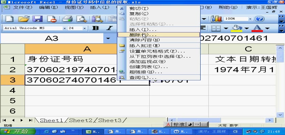Open the zoom percentage dropdown

pos(250,19)
